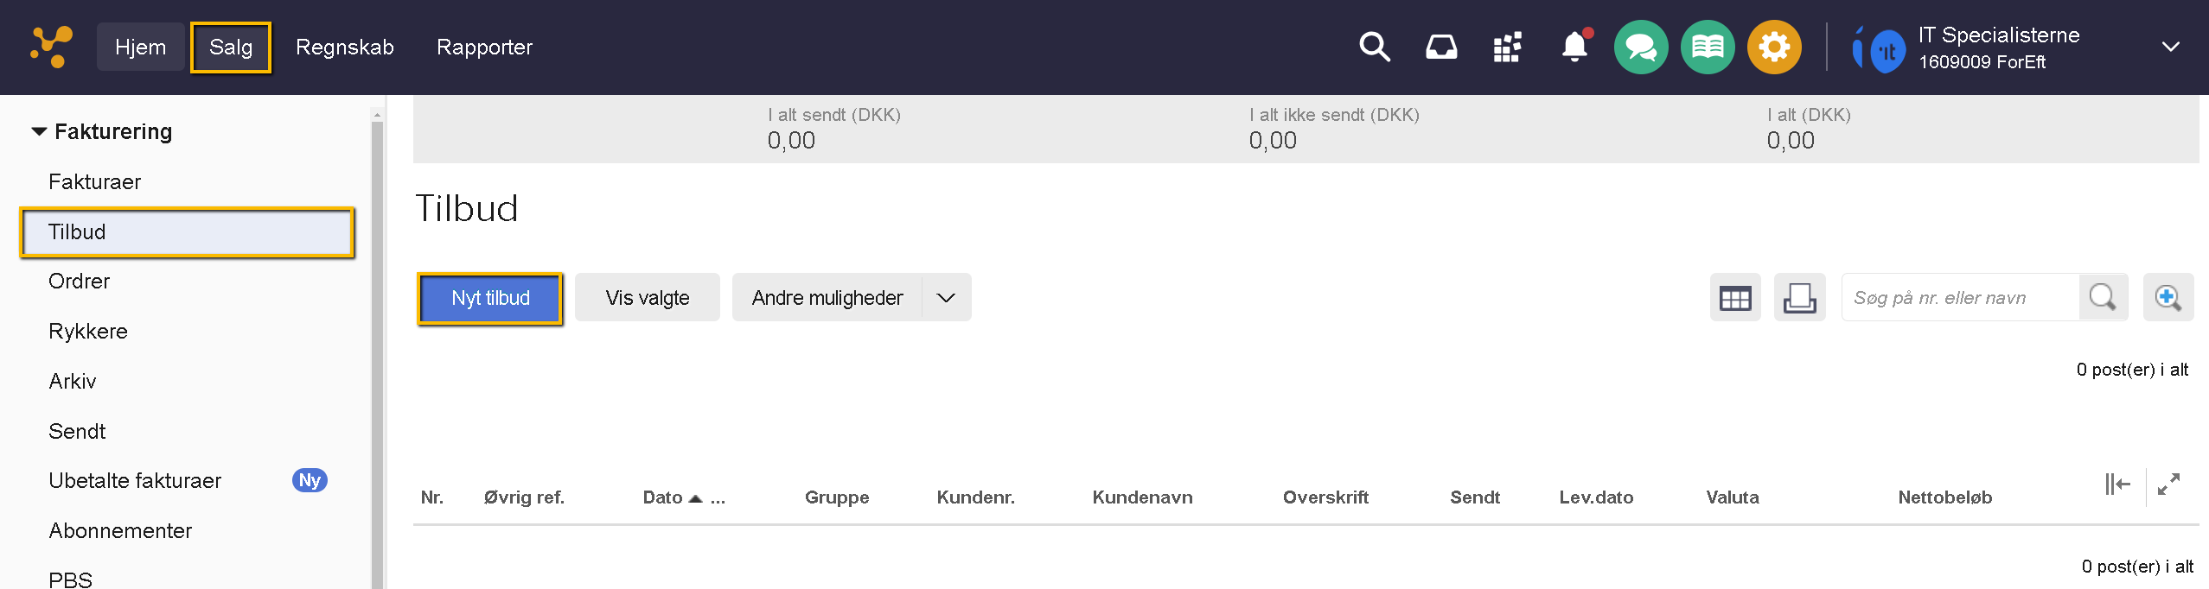The height and width of the screenshot is (589, 2209).
Task: Open the IT Specialisterne account dropdown
Action: 2170,47
